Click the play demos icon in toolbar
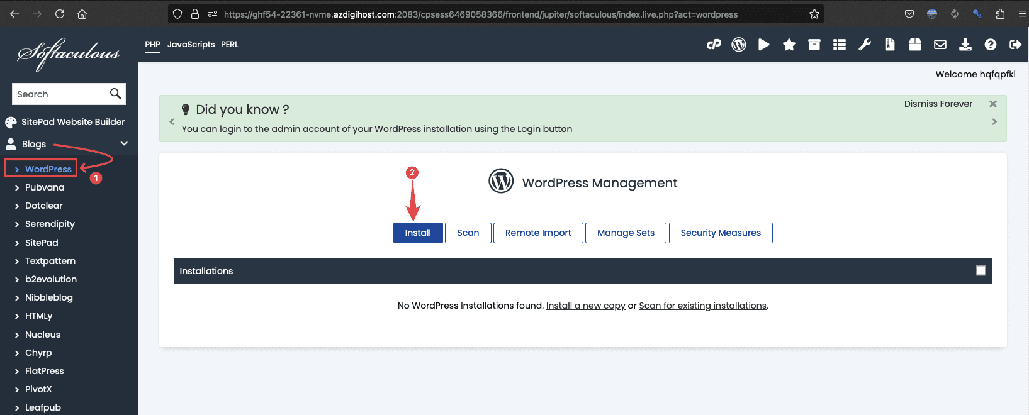Viewport: 1029px width, 415px height. [764, 45]
